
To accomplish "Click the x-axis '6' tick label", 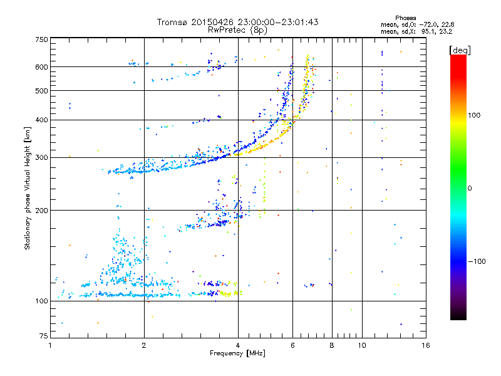I will (x=292, y=345).
